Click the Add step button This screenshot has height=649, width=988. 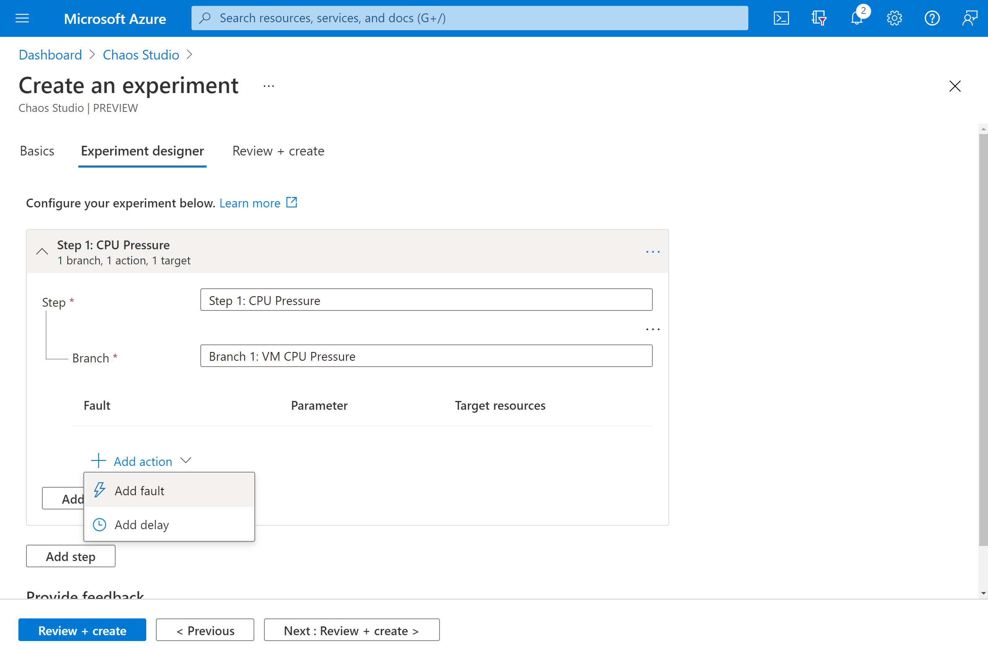click(70, 556)
